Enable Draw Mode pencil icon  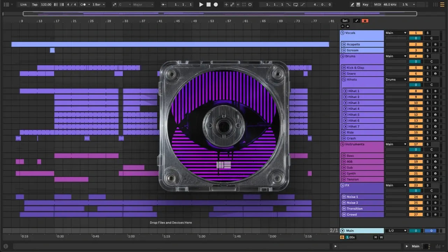352,5
